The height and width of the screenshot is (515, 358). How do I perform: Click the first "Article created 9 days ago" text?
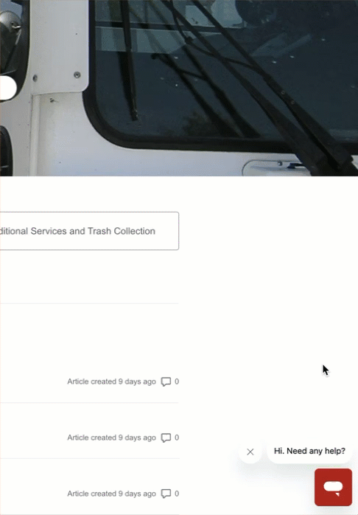click(x=111, y=381)
